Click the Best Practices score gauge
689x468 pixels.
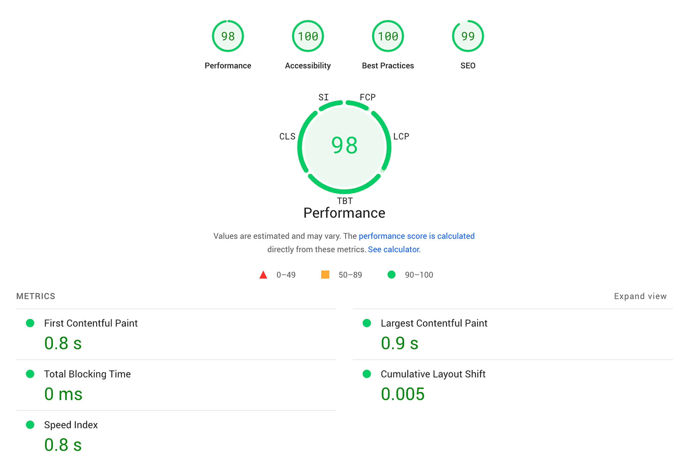(x=388, y=36)
